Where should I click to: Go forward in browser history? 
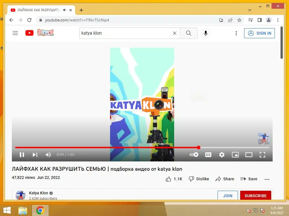(20, 20)
